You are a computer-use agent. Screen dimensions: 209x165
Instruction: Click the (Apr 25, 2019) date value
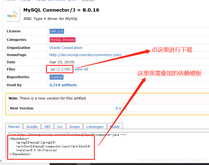coord(62,62)
